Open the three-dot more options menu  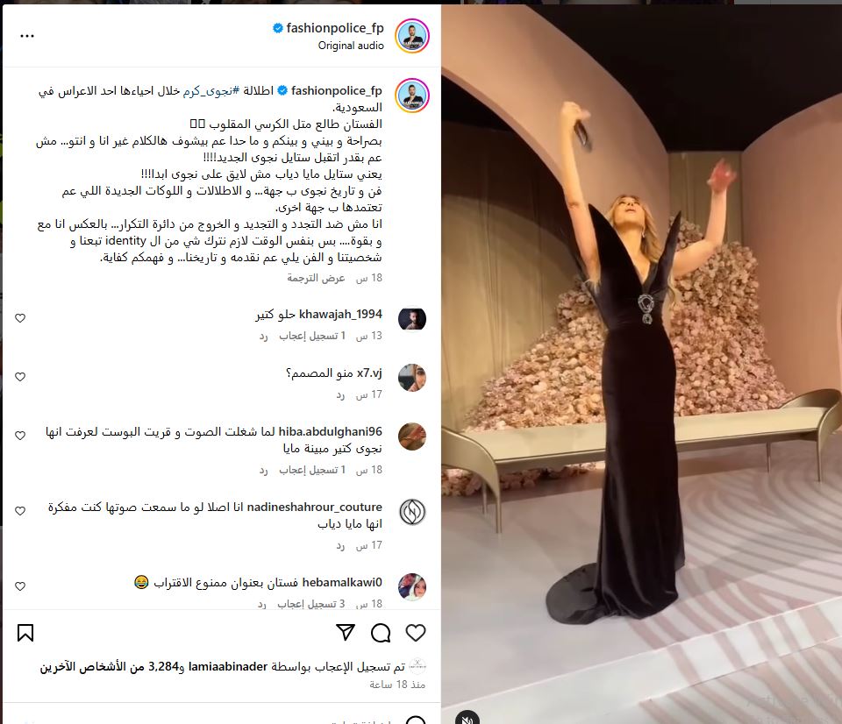click(x=27, y=36)
